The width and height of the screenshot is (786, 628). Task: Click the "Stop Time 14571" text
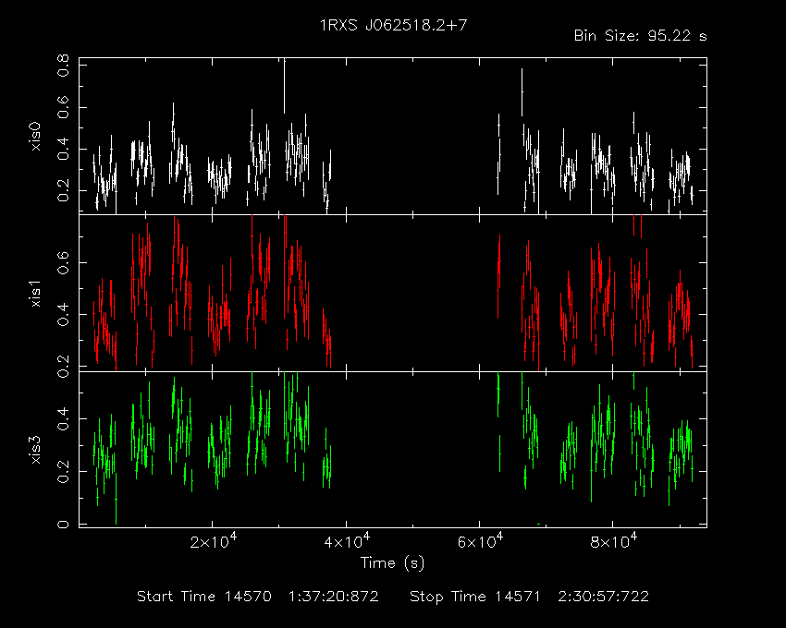[474, 597]
